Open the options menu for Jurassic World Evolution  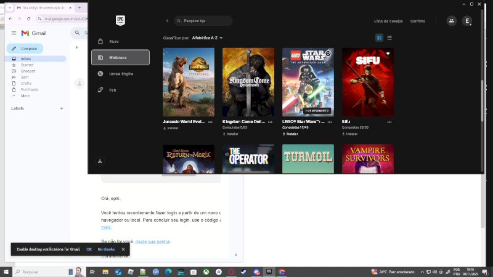click(x=210, y=122)
